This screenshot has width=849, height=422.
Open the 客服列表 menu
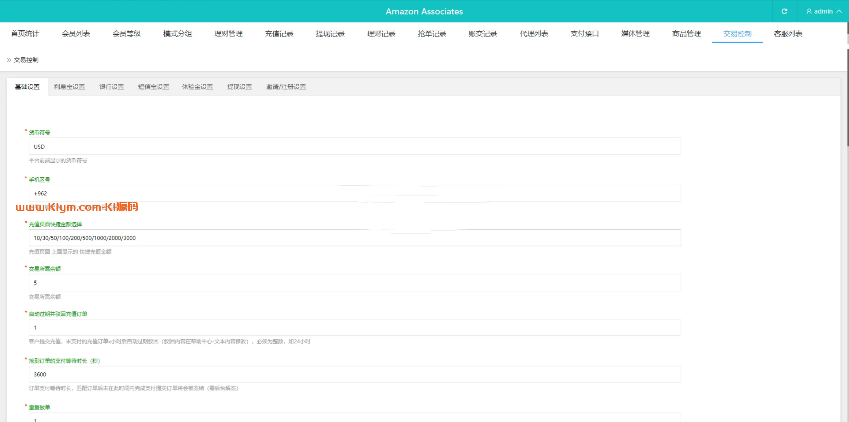click(x=788, y=34)
